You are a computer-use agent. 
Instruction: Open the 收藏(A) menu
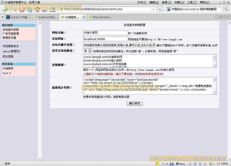179,2
